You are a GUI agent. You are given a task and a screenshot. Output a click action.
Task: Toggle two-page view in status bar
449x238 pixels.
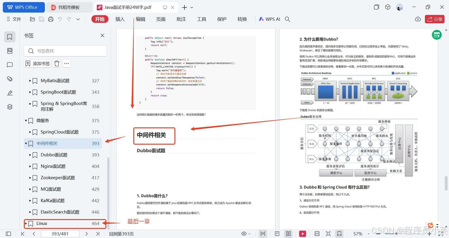coord(288,234)
